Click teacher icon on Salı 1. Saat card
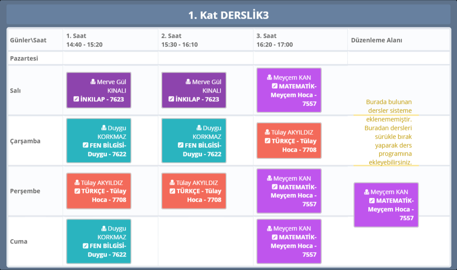 tap(93, 82)
